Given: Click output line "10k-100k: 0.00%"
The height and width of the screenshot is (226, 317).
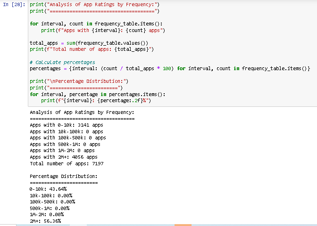Looking at the screenshot, I should (51, 195).
